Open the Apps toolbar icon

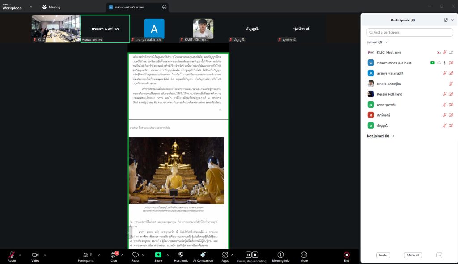coord(225,255)
